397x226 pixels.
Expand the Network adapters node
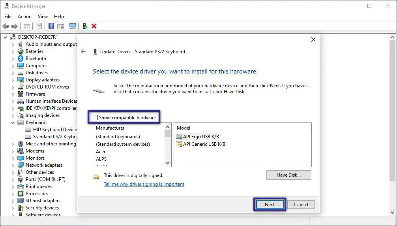pyautogui.click(x=13, y=165)
